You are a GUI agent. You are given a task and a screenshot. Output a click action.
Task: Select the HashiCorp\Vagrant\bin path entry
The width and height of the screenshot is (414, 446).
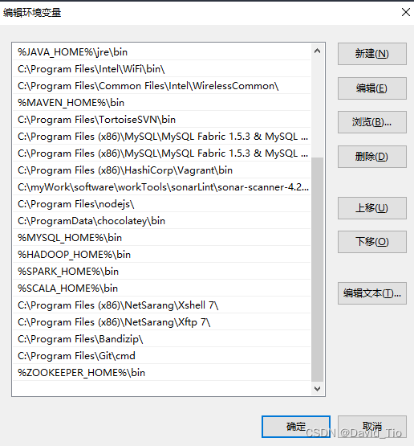pyautogui.click(x=161, y=170)
